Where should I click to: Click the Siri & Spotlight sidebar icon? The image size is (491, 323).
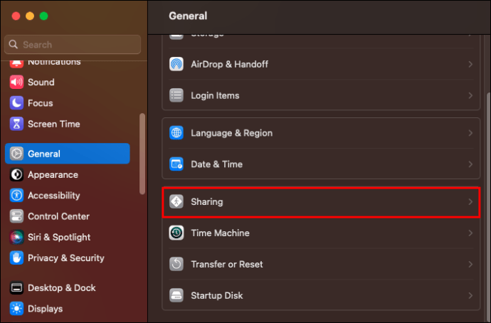point(16,237)
